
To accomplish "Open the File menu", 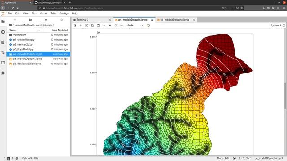I will tap(10, 13).
